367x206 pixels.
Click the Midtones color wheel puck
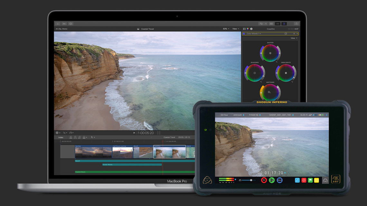(x=269, y=92)
